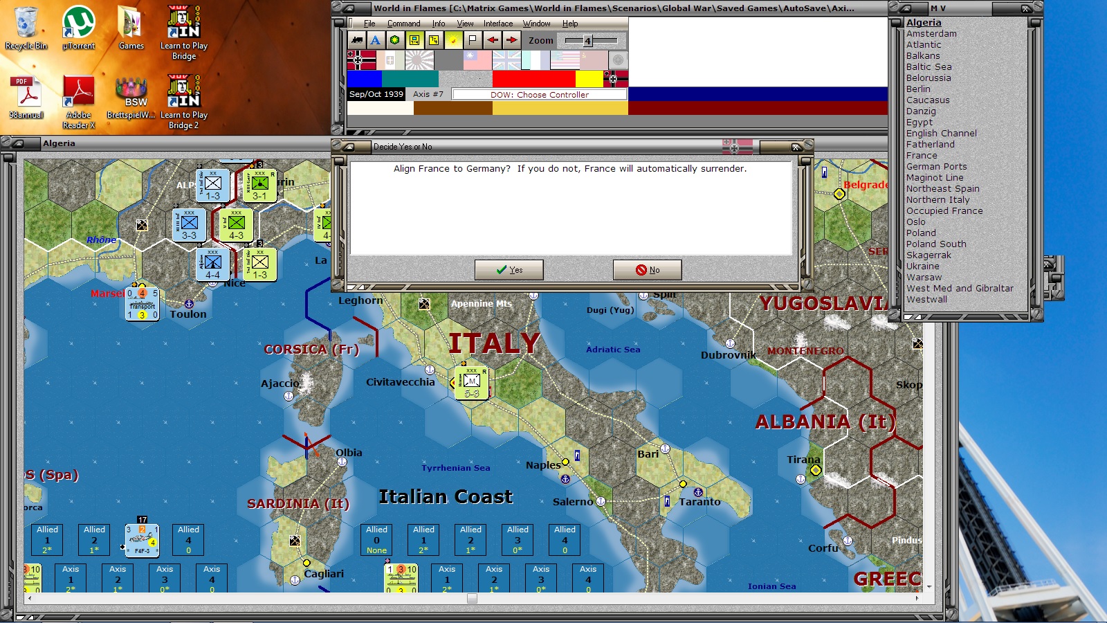Open the Interface menu
Screen dimensions: 1107x623
point(498,24)
